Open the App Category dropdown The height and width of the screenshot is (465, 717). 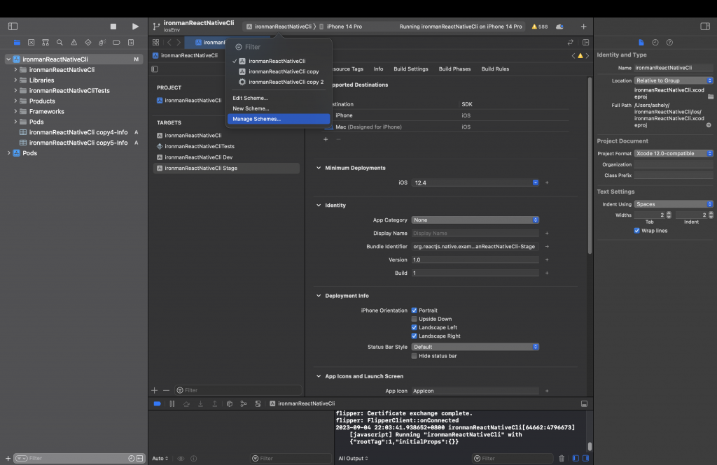point(475,220)
